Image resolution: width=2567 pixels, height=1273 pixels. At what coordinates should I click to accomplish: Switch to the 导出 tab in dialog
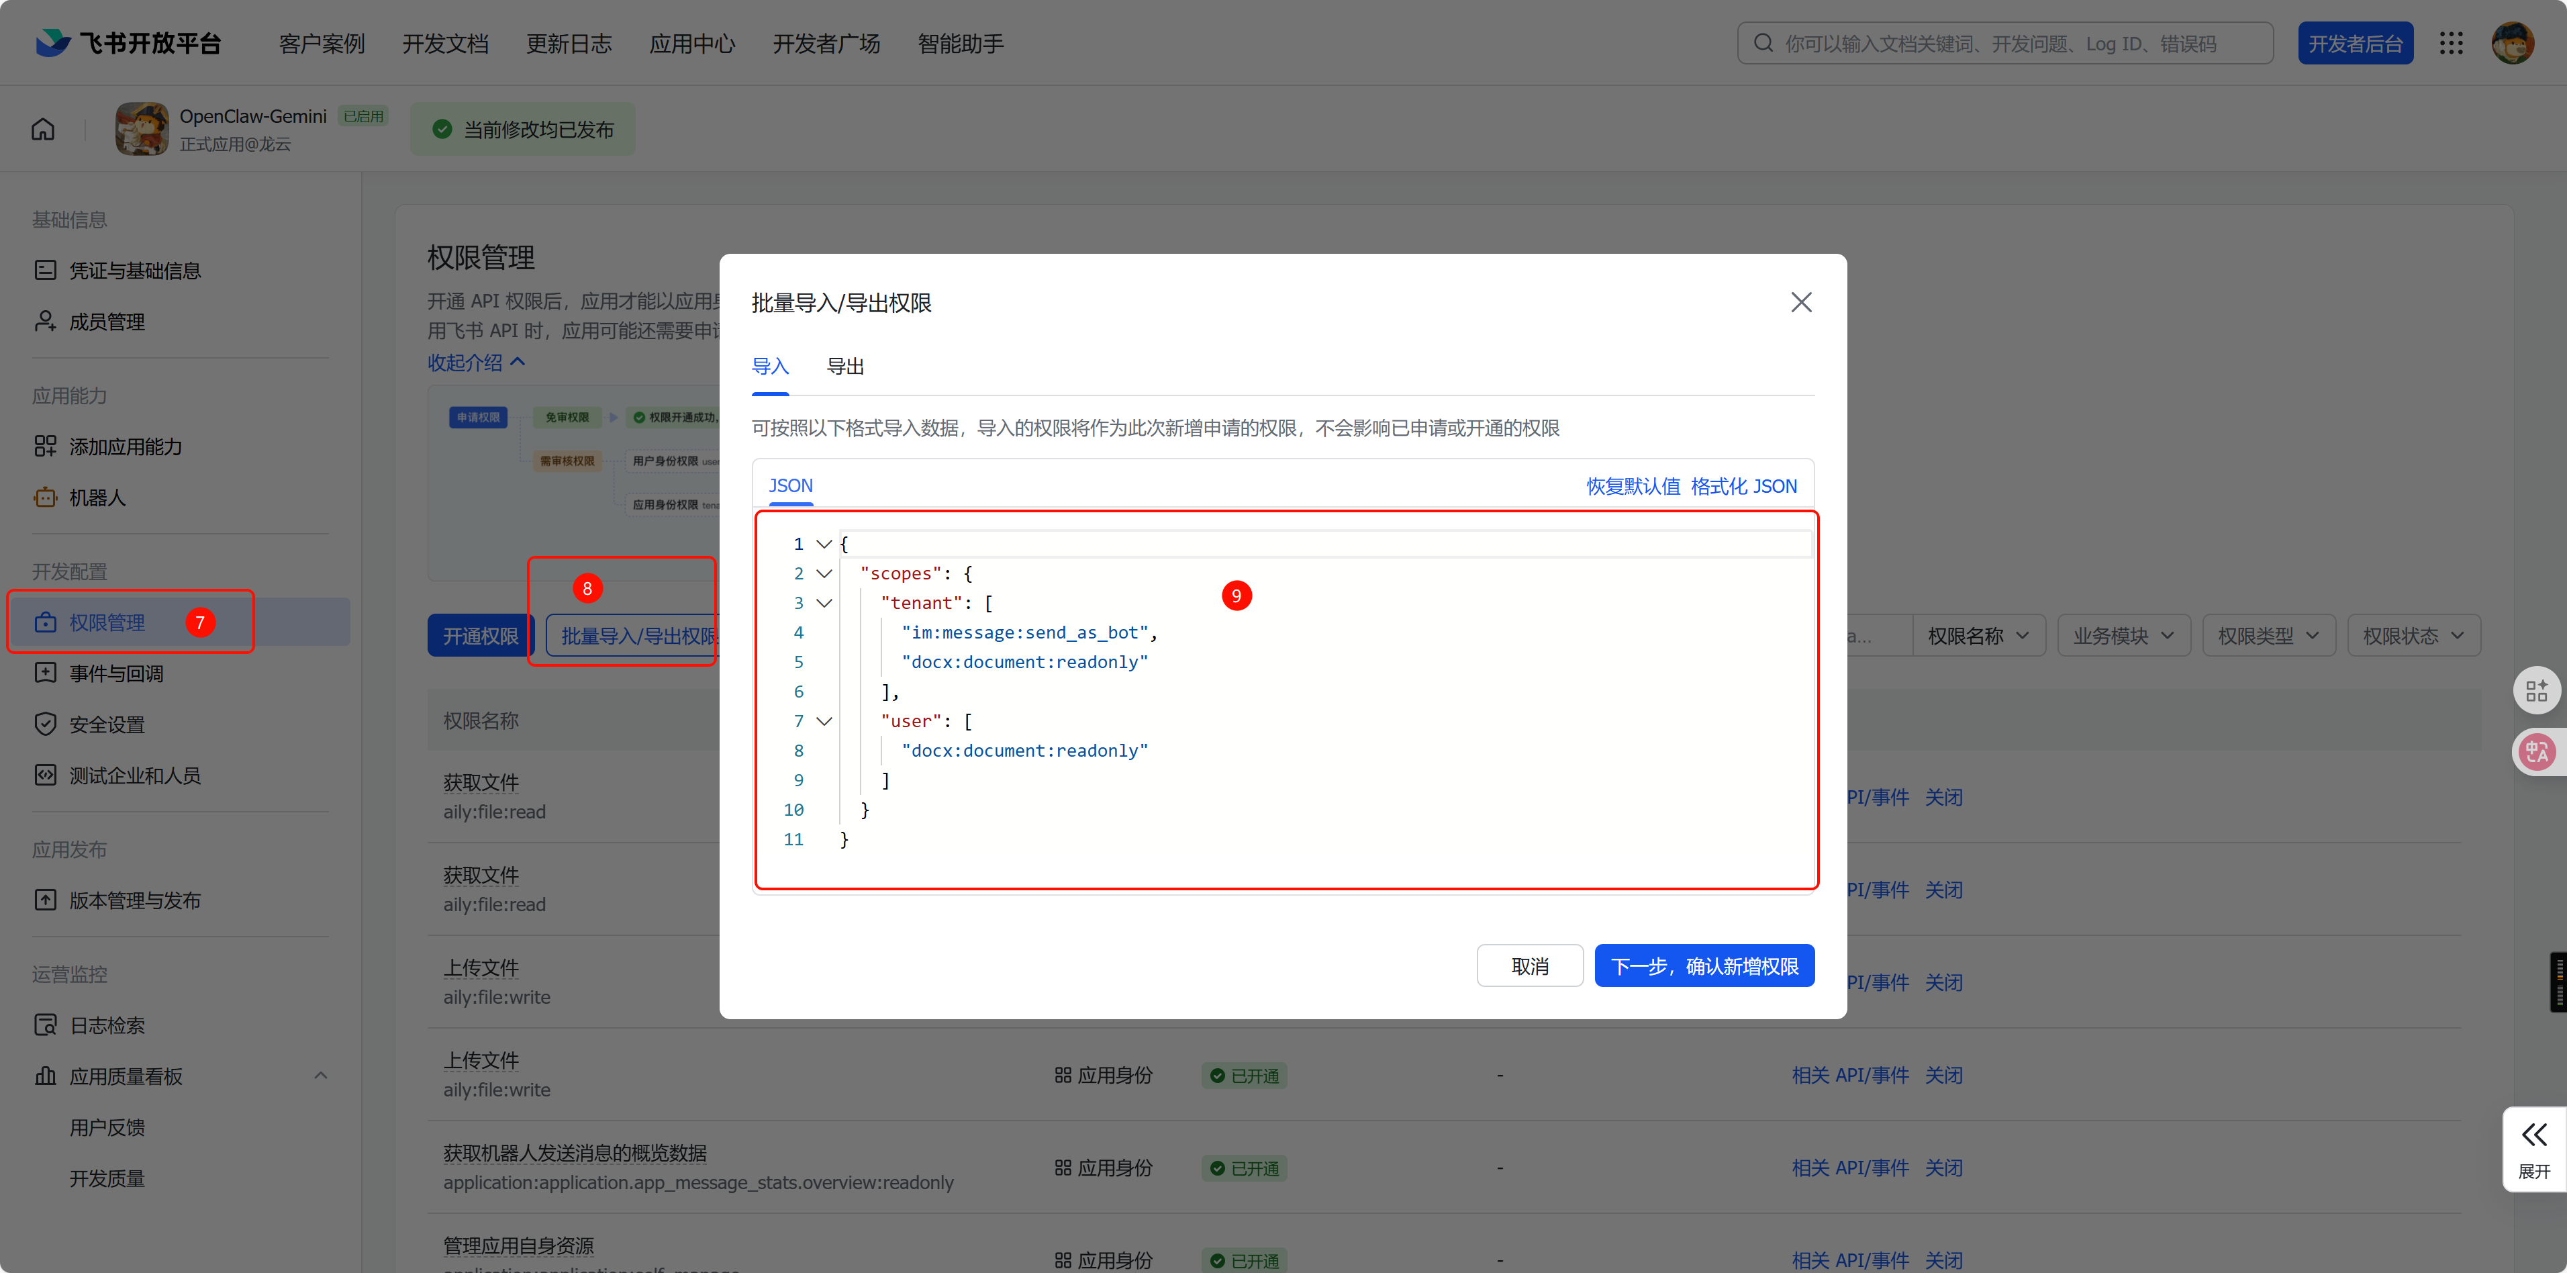(x=845, y=367)
